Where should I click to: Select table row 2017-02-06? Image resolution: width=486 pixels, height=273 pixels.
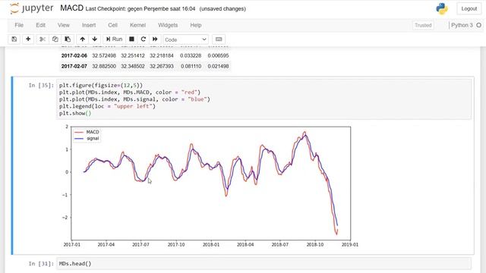[145, 55]
